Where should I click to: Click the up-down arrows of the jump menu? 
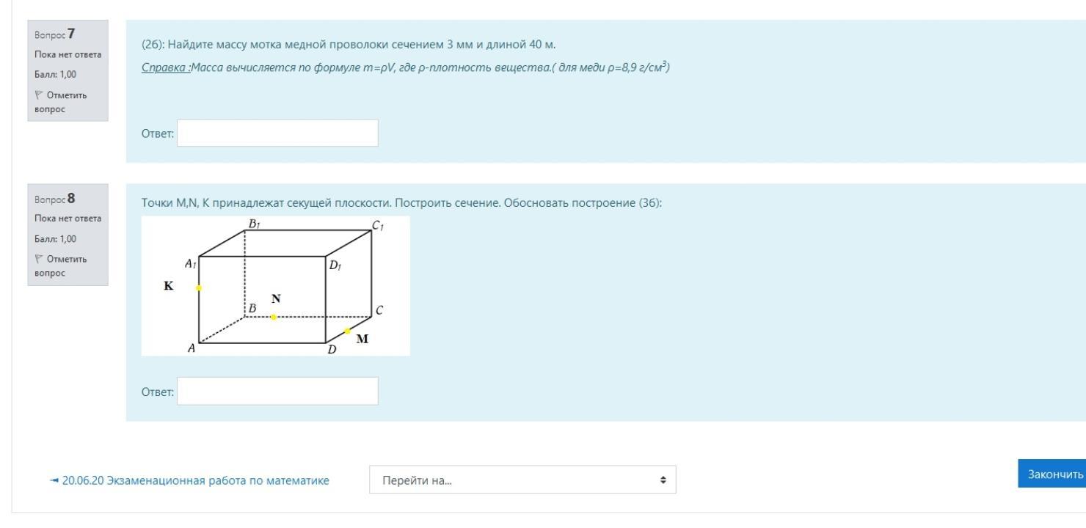click(x=663, y=480)
